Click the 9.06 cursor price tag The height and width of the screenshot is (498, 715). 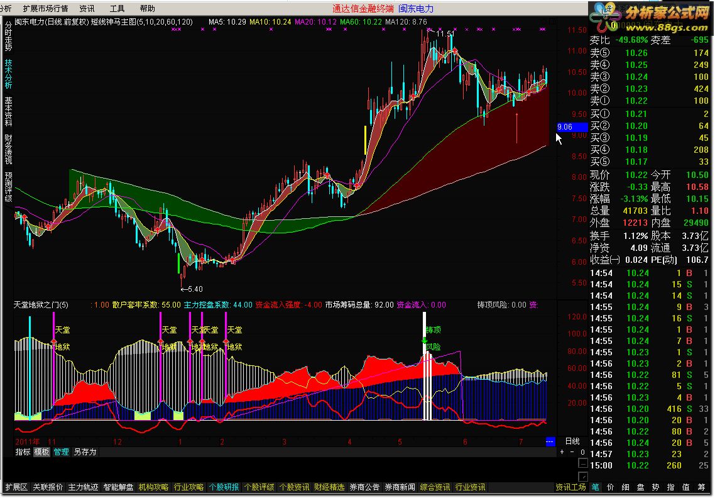click(x=572, y=127)
